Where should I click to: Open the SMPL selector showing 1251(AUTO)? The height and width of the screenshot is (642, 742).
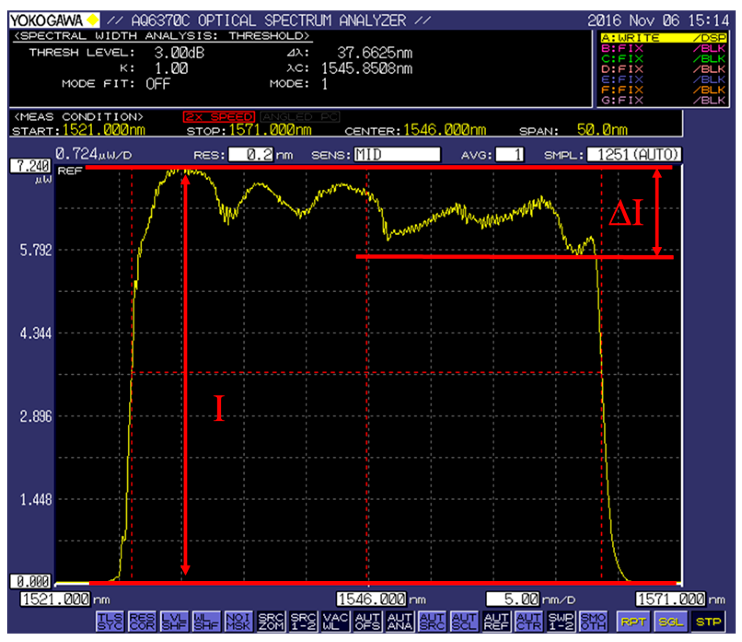click(635, 155)
